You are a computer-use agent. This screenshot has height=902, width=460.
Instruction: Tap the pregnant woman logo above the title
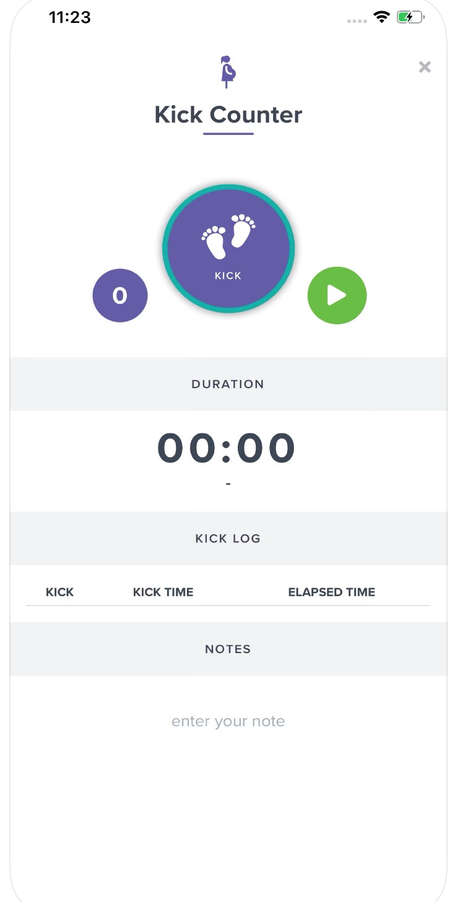227,70
